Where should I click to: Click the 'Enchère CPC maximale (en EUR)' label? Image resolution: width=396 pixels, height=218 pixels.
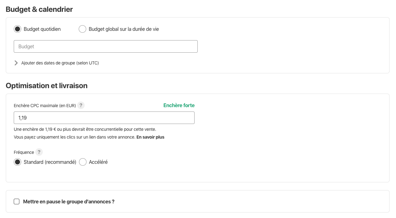(x=45, y=106)
